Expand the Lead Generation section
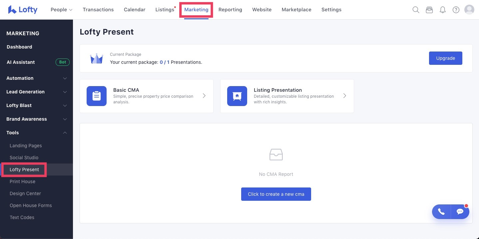Screen dimensions: 479x239 click(x=36, y=92)
